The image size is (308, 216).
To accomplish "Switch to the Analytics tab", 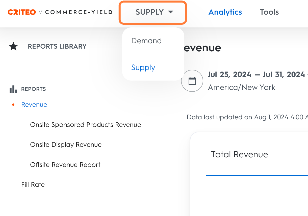I will [x=225, y=12].
